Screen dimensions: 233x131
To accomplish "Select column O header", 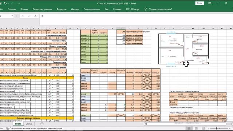I will tap(86, 28).
